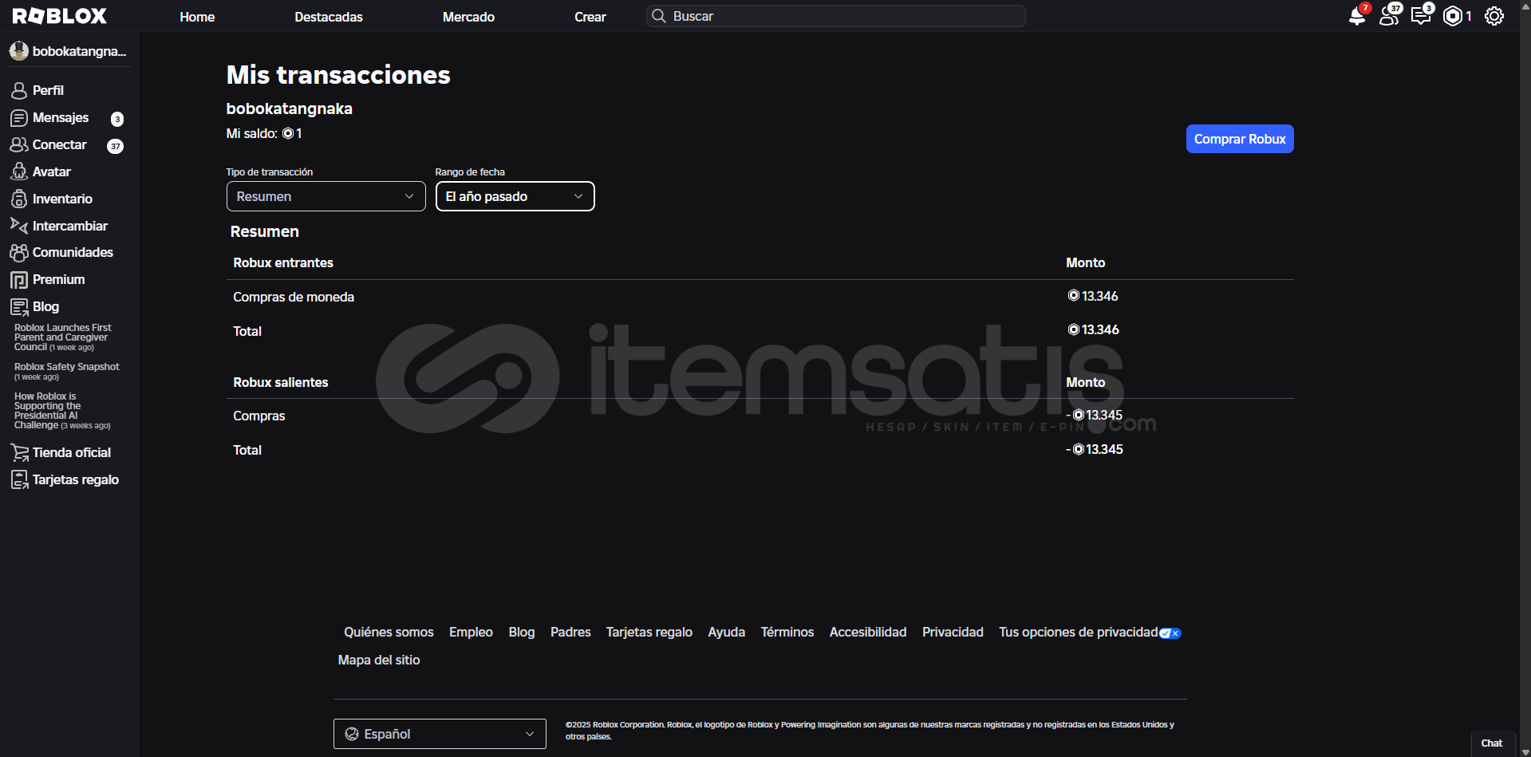This screenshot has height=757, width=1531.
Task: Click the Mensajes unread count badge
Action: click(x=117, y=119)
